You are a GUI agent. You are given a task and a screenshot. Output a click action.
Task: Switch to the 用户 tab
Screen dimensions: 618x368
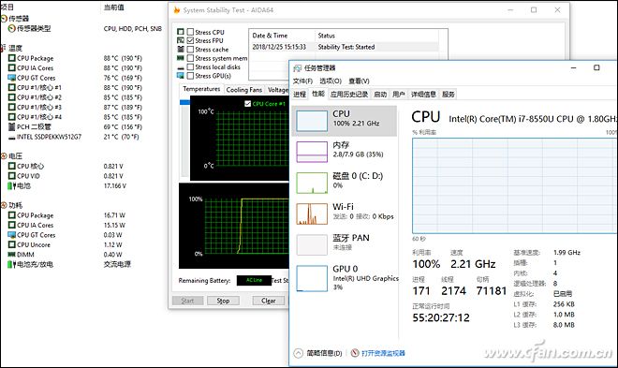click(399, 95)
